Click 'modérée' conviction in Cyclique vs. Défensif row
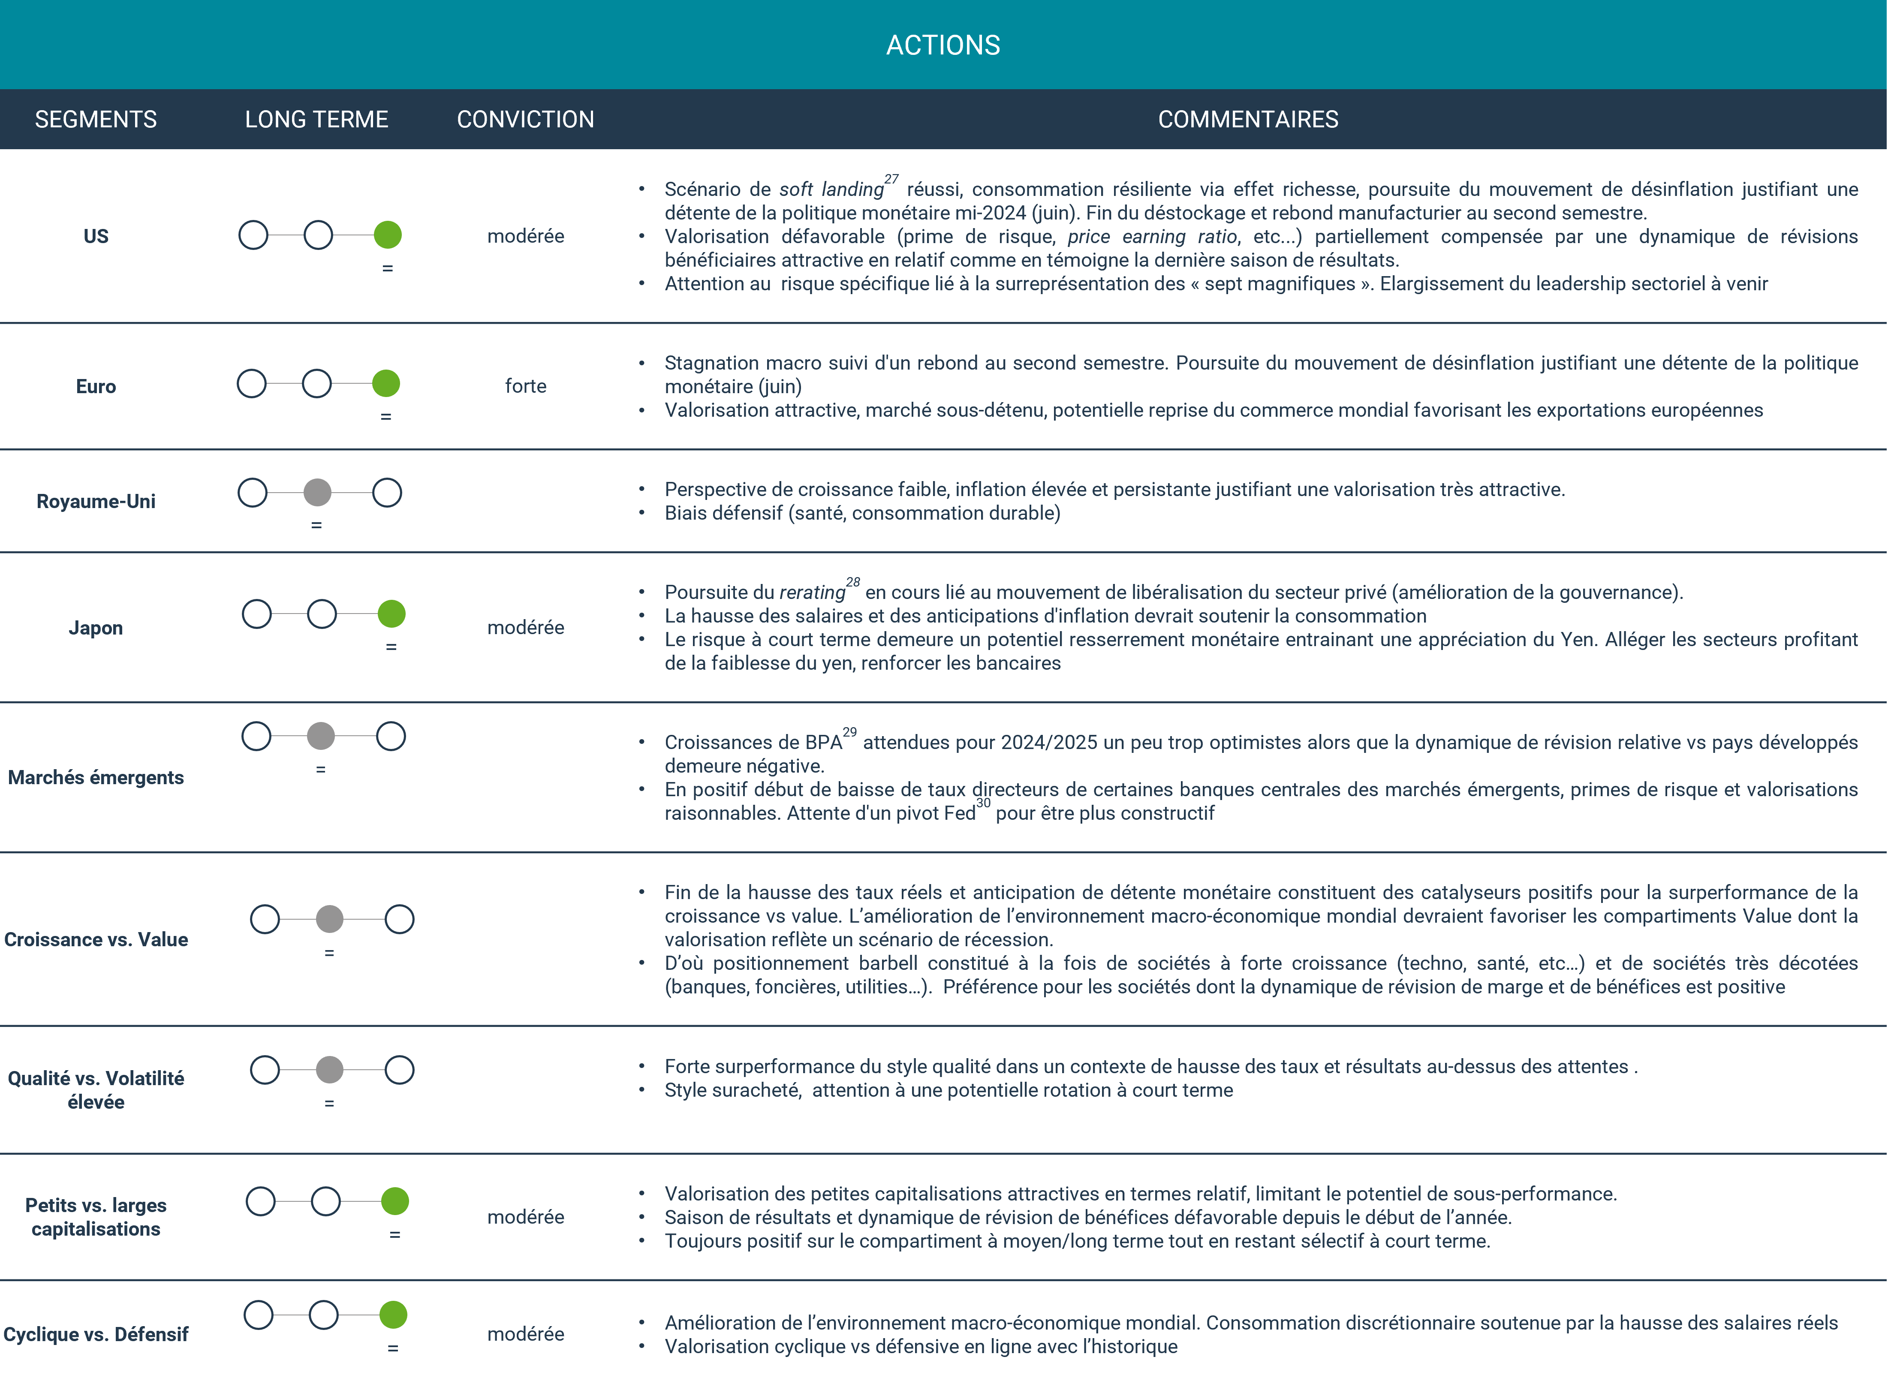This screenshot has height=1393, width=1888. 525,1334
